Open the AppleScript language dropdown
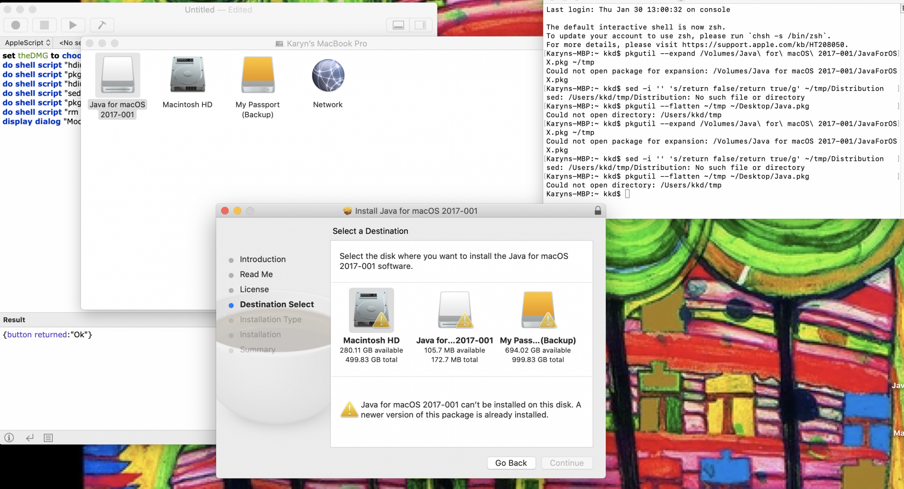 (x=27, y=42)
